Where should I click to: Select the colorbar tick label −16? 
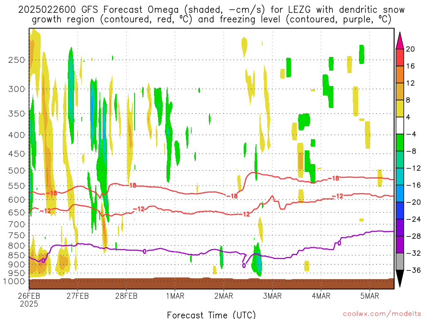pyautogui.click(x=413, y=185)
